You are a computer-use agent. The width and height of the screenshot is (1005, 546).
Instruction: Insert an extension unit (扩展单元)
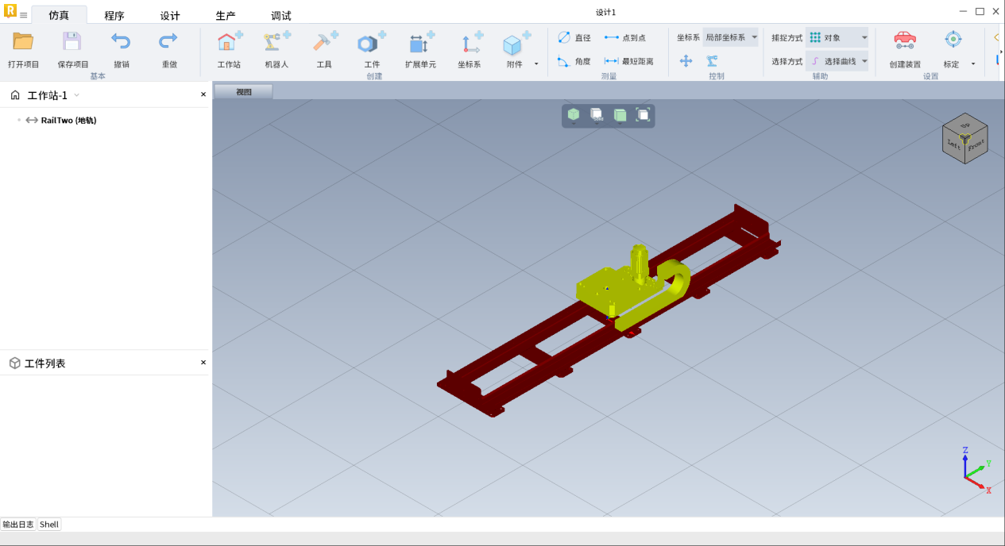coord(420,43)
